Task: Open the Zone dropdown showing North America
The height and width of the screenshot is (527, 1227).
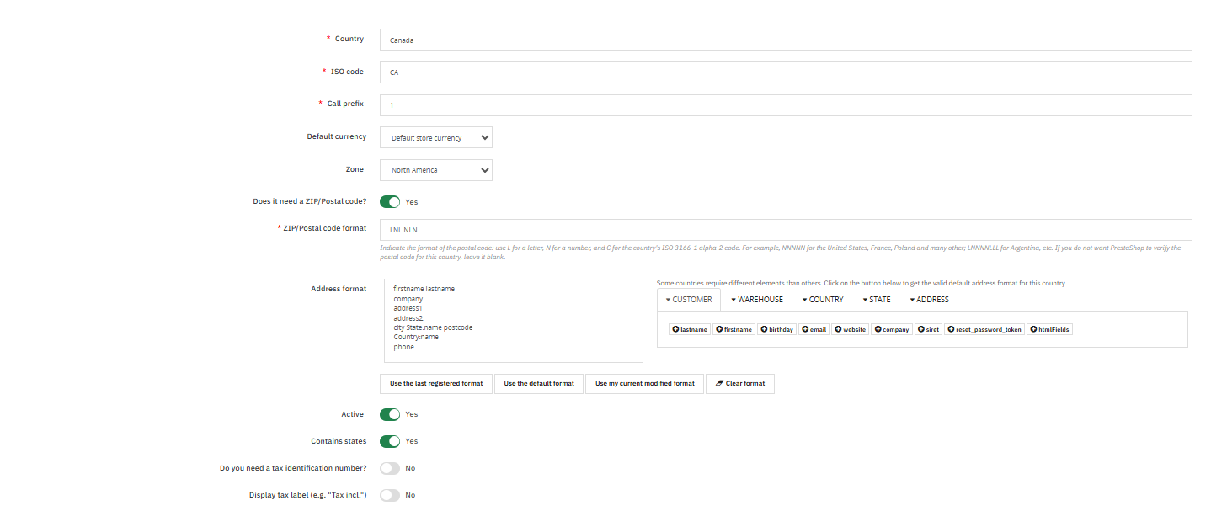Action: (436, 170)
